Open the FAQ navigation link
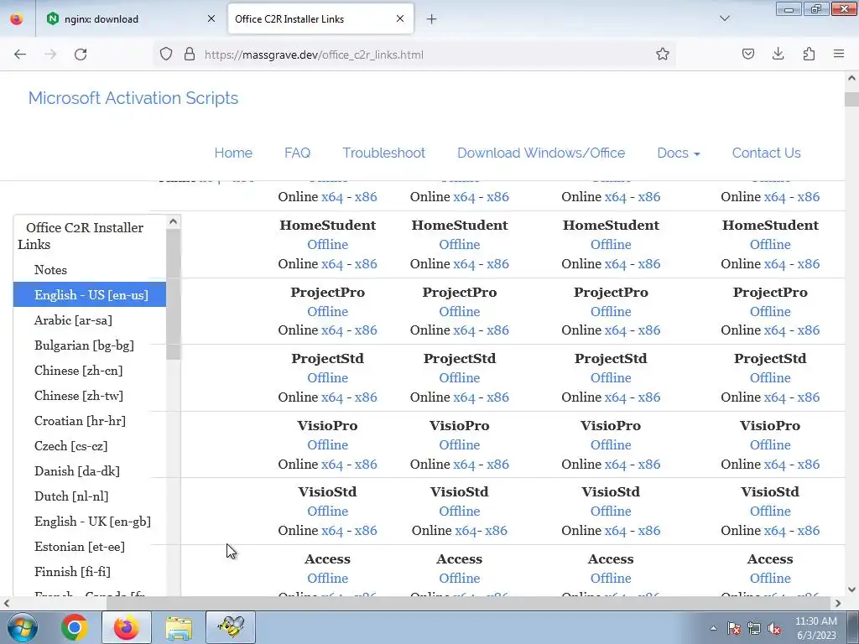This screenshot has height=644, width=859. (x=298, y=153)
